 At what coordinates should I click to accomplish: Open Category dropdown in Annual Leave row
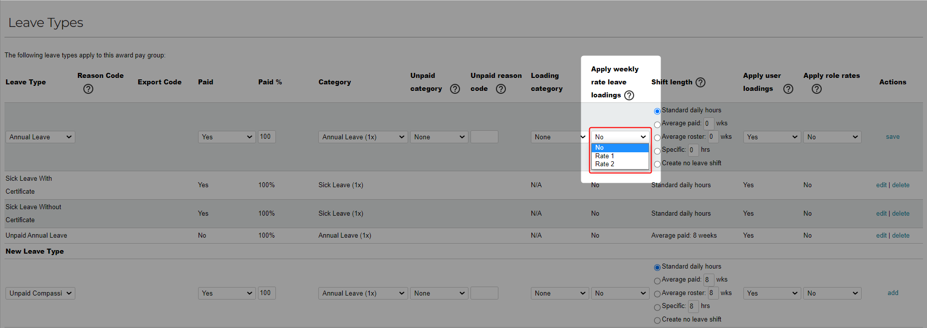[x=363, y=137]
